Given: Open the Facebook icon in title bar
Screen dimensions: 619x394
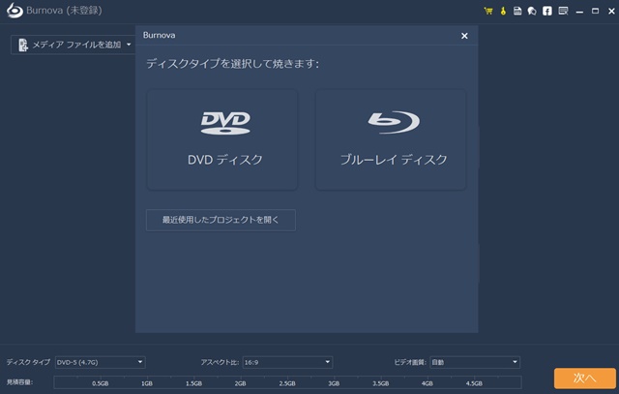Looking at the screenshot, I should pyautogui.click(x=547, y=11).
